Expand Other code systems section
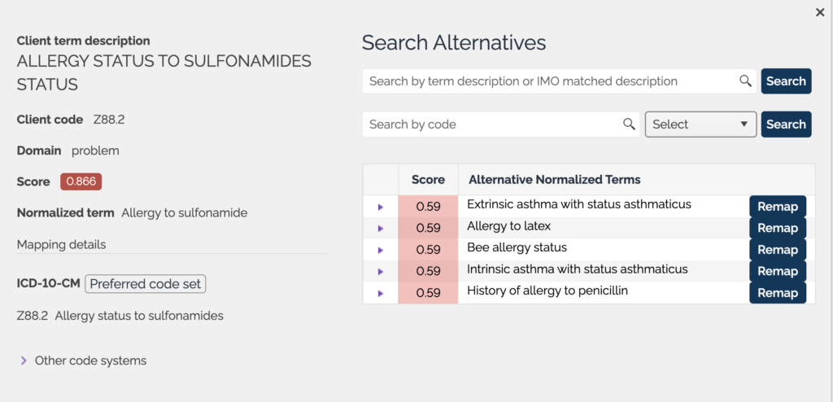The height and width of the screenshot is (402, 833). pyautogui.click(x=24, y=360)
